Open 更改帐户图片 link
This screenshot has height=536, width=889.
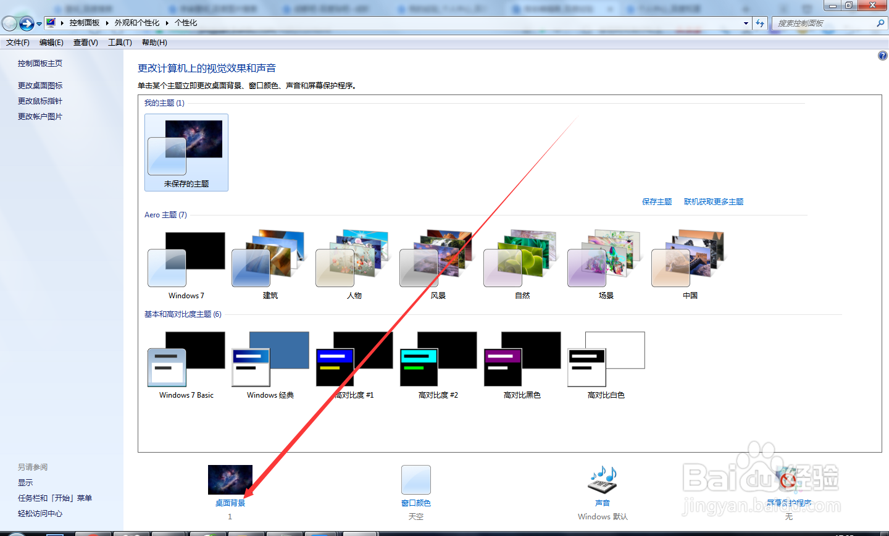[40, 117]
